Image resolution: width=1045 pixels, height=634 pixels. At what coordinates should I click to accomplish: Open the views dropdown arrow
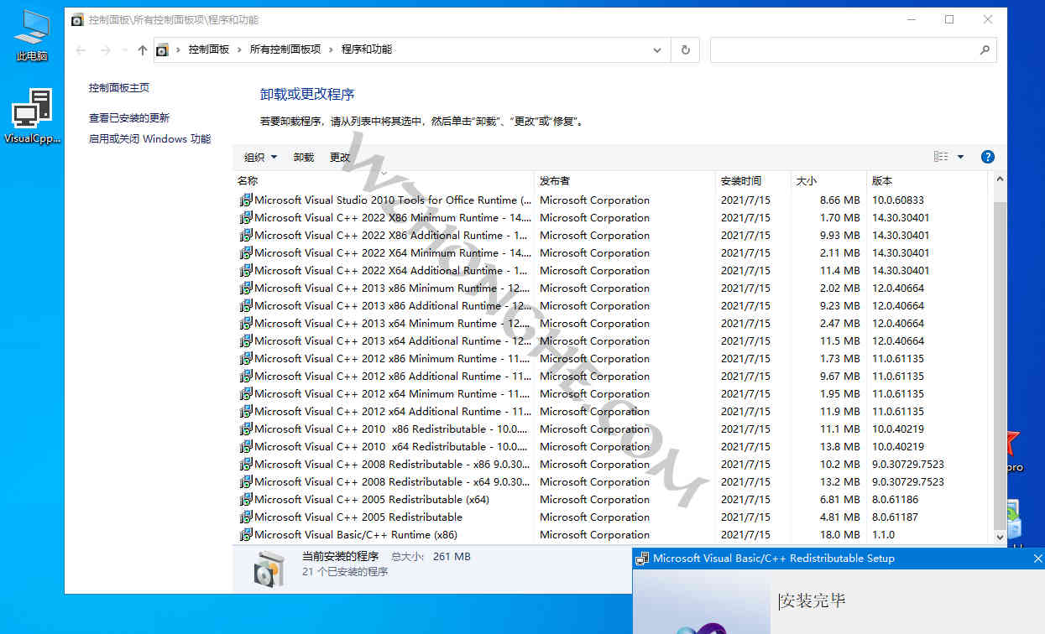click(959, 156)
